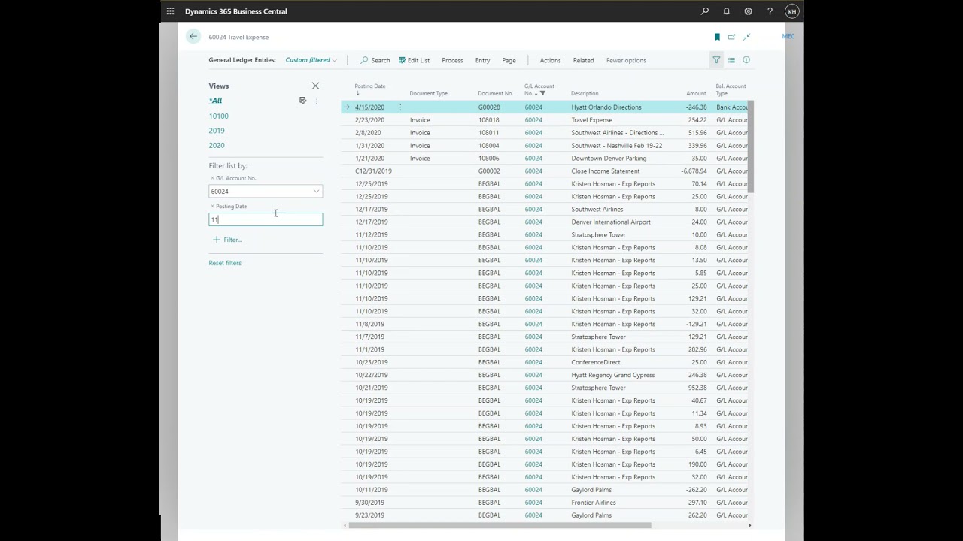Viewport: 963px width, 541px height.
Task: Open the 4/15/2020 posting date link
Action: (x=369, y=107)
